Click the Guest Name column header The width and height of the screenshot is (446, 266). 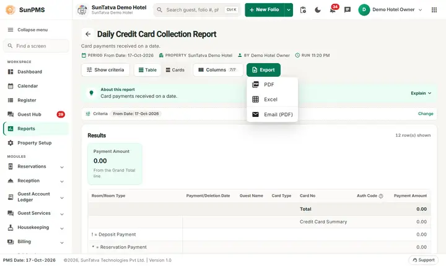tap(251, 196)
